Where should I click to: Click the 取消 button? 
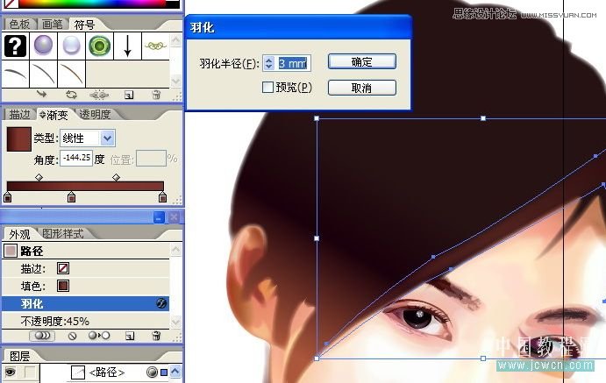pos(361,88)
